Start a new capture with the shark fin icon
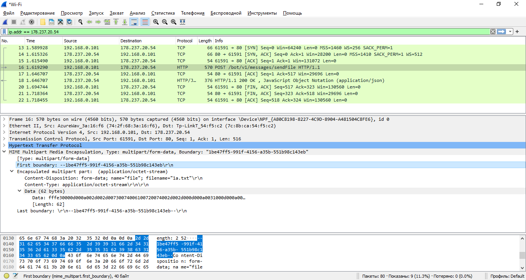Screen dimensions: 526x280 tap(5, 22)
